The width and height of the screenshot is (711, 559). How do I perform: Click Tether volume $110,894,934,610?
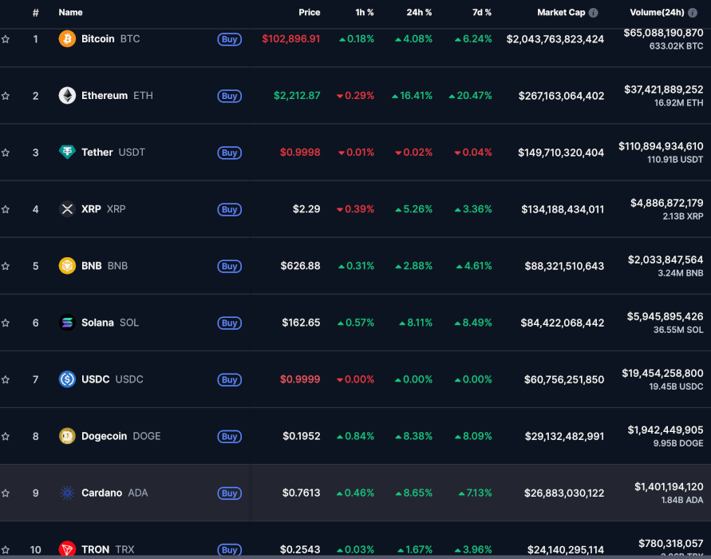pyautogui.click(x=661, y=146)
